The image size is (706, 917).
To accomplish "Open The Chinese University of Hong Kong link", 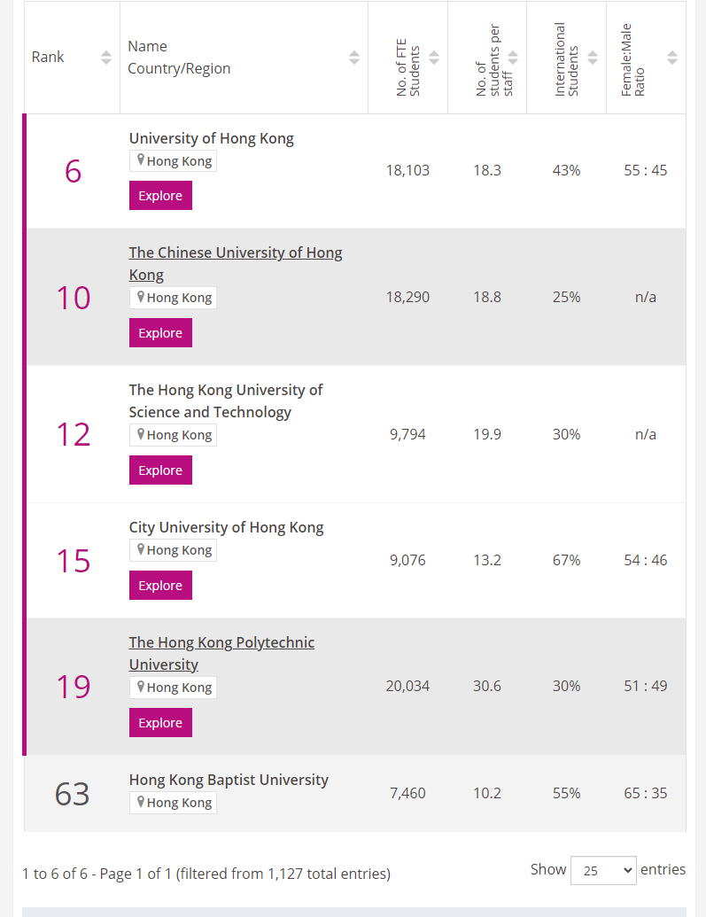I will pos(235,264).
